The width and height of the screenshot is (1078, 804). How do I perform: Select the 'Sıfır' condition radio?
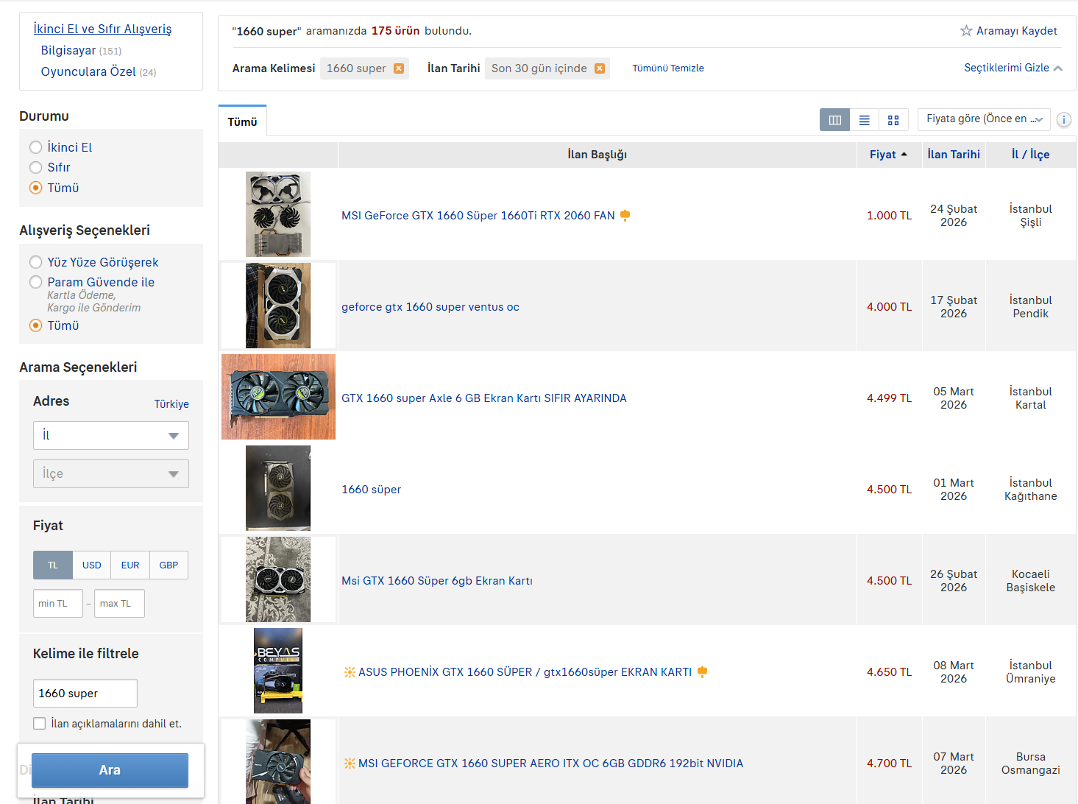(x=35, y=167)
